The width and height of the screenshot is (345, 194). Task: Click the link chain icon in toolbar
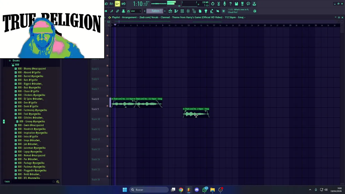[x=118, y=11]
